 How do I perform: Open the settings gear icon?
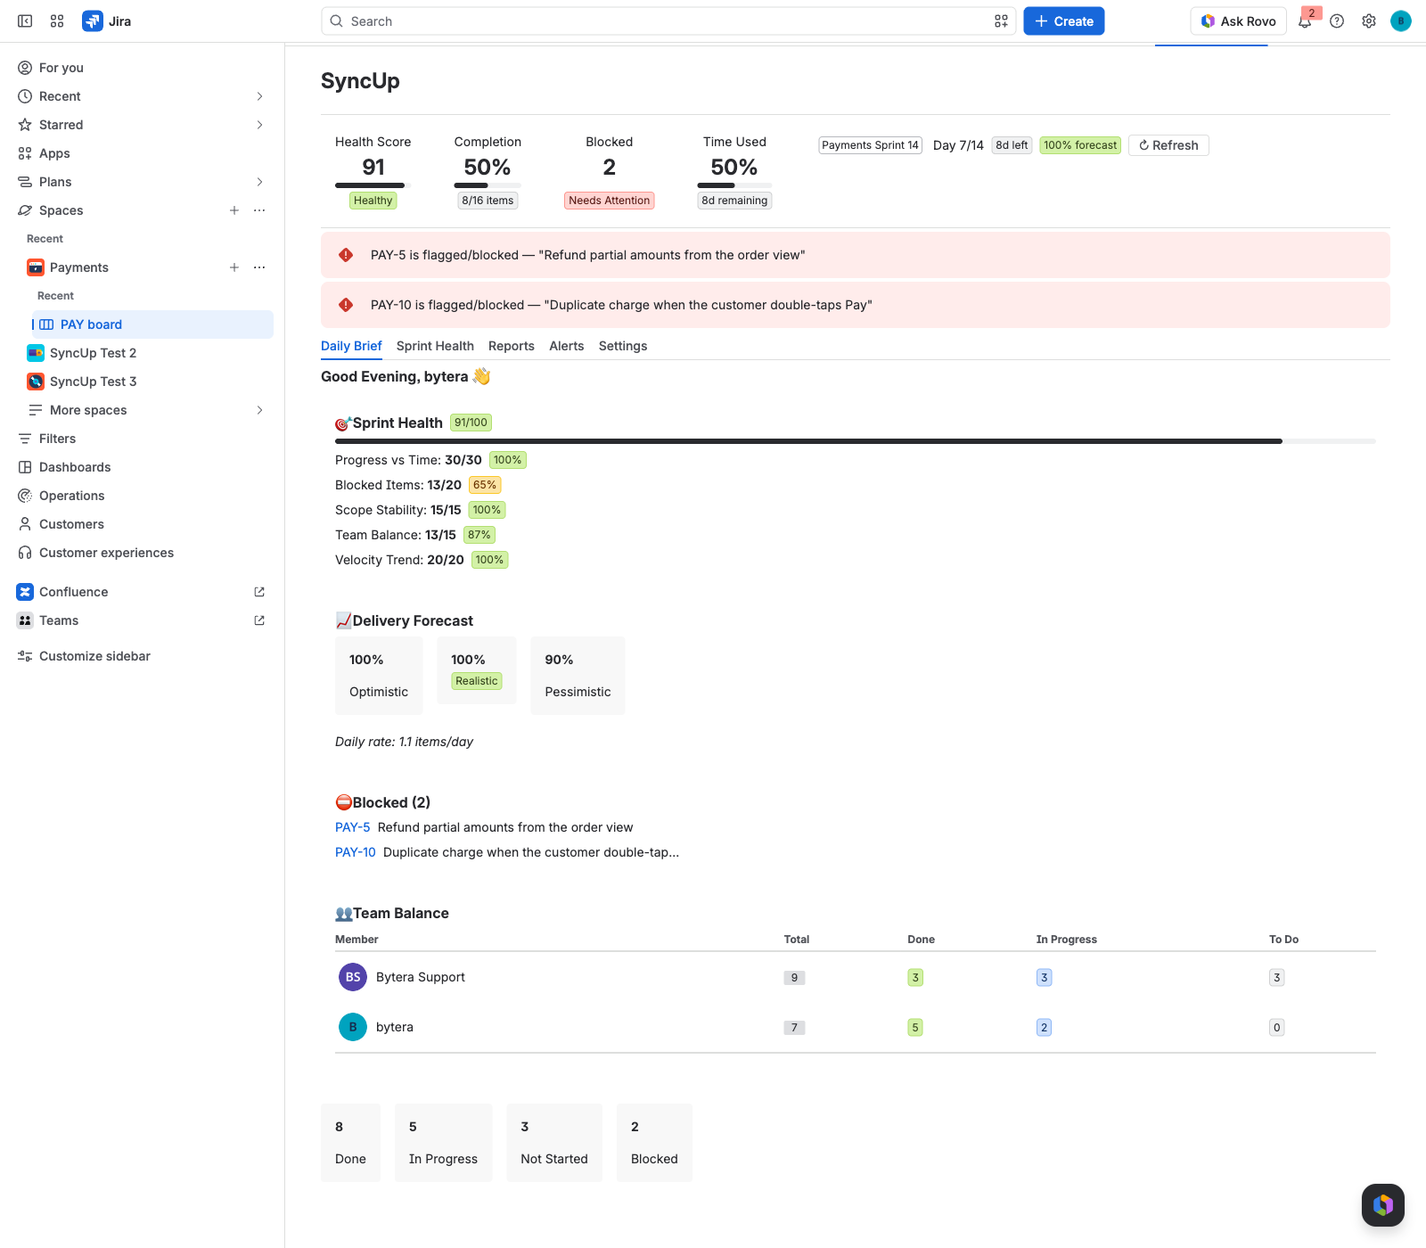pyautogui.click(x=1369, y=21)
